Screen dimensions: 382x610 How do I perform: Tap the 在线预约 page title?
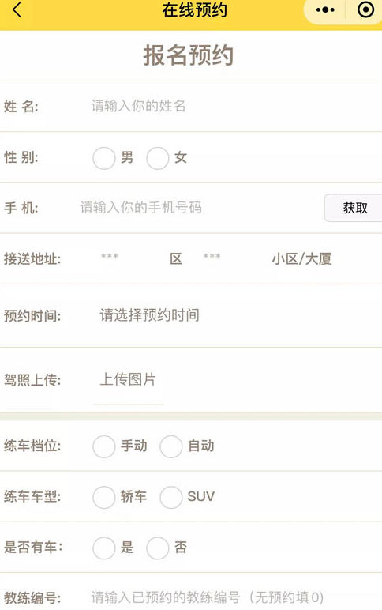[195, 10]
